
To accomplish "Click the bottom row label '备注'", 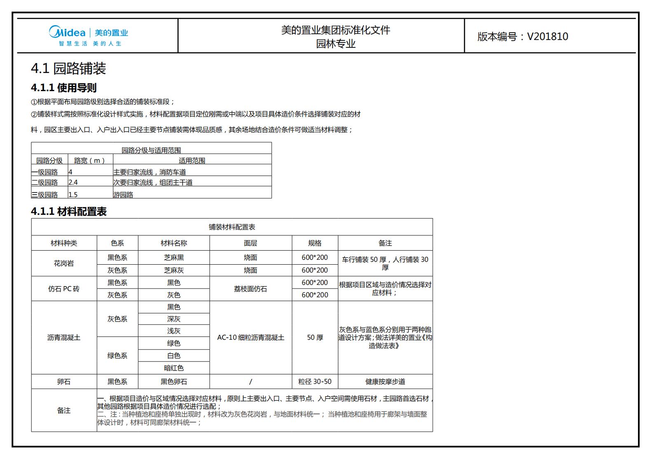I will 64,411.
